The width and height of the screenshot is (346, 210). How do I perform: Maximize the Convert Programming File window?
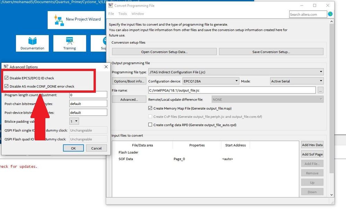pyautogui.click(x=315, y=6)
